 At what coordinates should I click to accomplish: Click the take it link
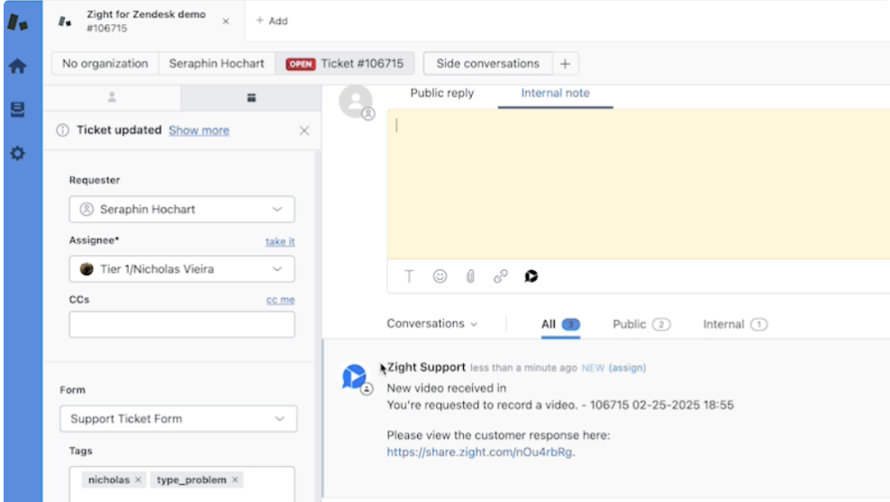280,241
